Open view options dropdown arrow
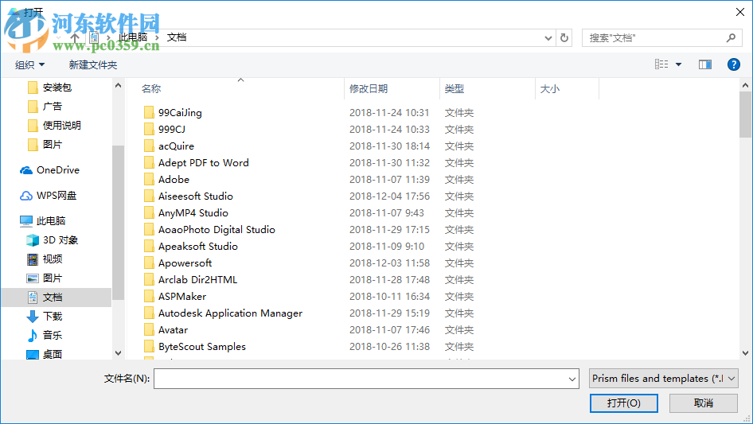 click(678, 64)
